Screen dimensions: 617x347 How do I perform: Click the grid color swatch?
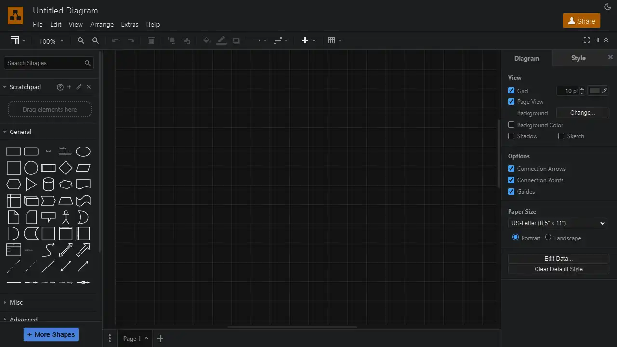click(x=595, y=91)
